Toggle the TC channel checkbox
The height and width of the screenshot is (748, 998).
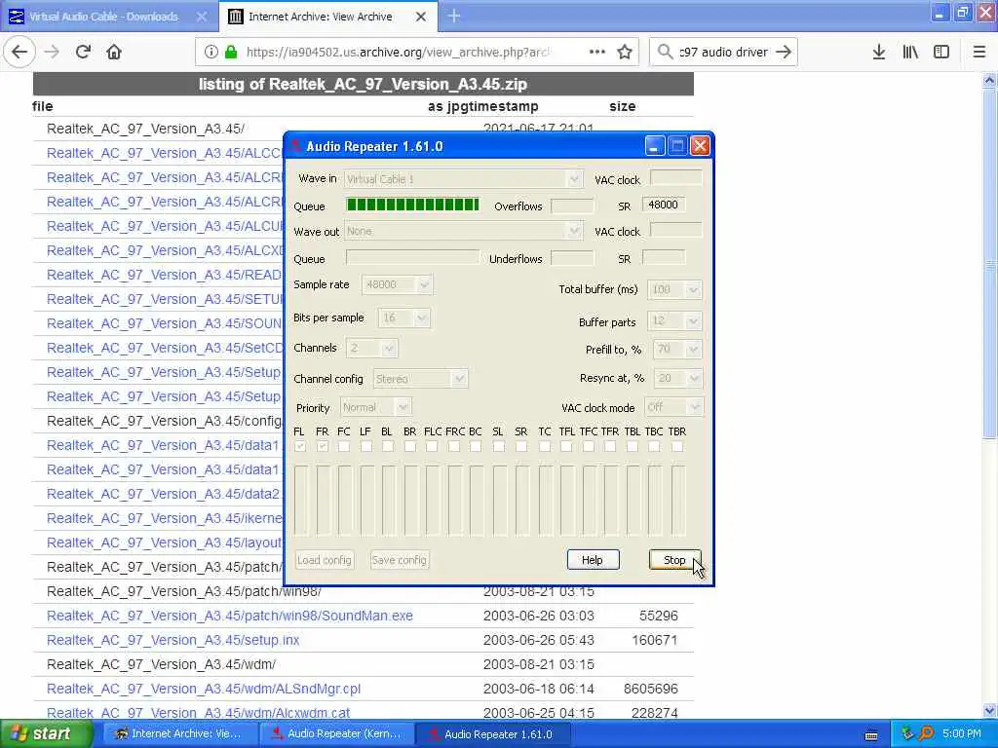coord(544,446)
